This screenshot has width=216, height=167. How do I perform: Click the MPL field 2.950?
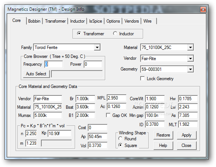[116, 98]
